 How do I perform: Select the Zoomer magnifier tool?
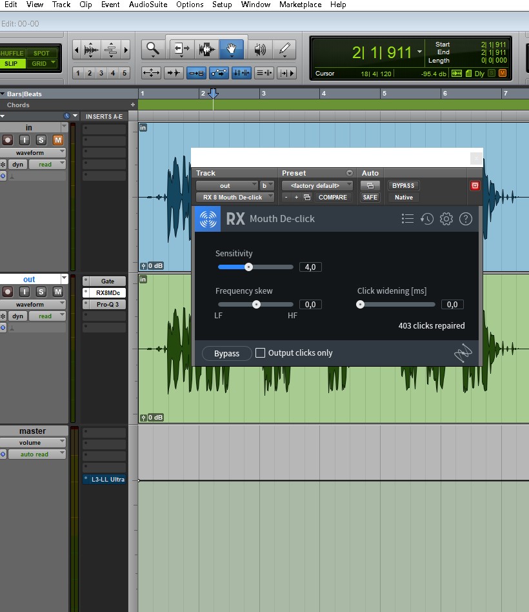point(152,49)
